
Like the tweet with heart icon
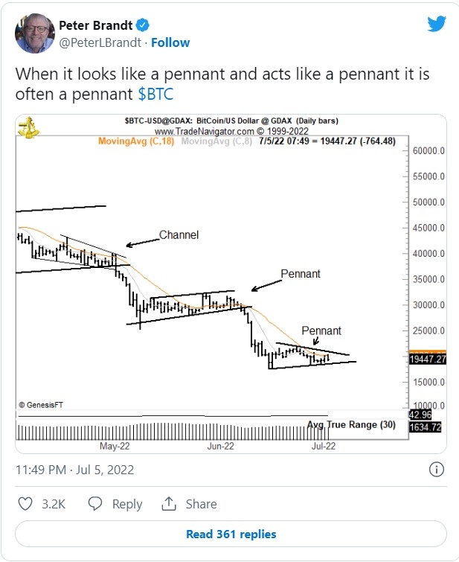pyautogui.click(x=25, y=504)
